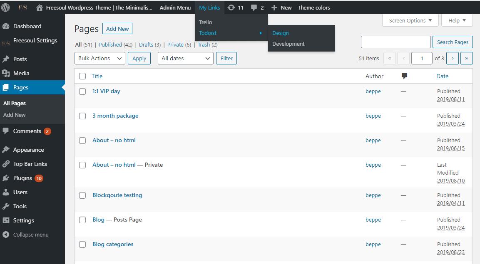Click the Users person icon
Screen dimensions: 480x264
(x=6, y=192)
